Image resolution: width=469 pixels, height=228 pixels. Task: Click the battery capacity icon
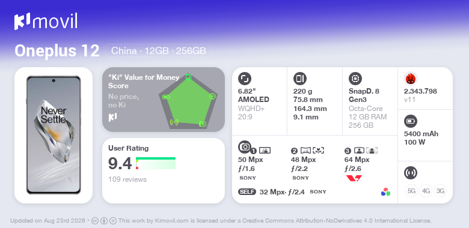[x=410, y=121]
